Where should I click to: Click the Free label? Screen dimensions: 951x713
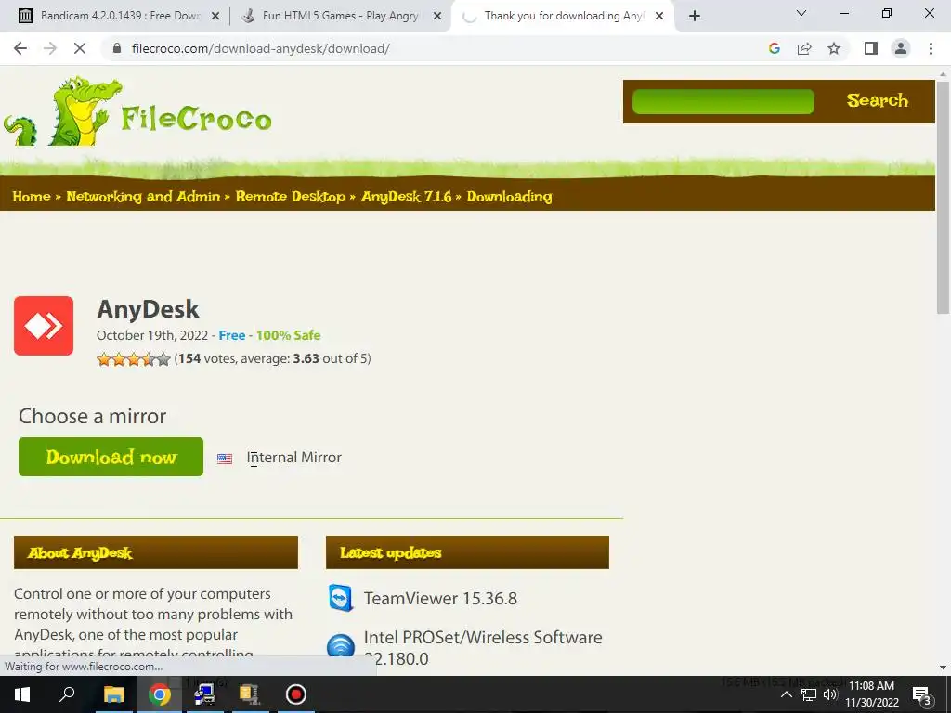(231, 335)
